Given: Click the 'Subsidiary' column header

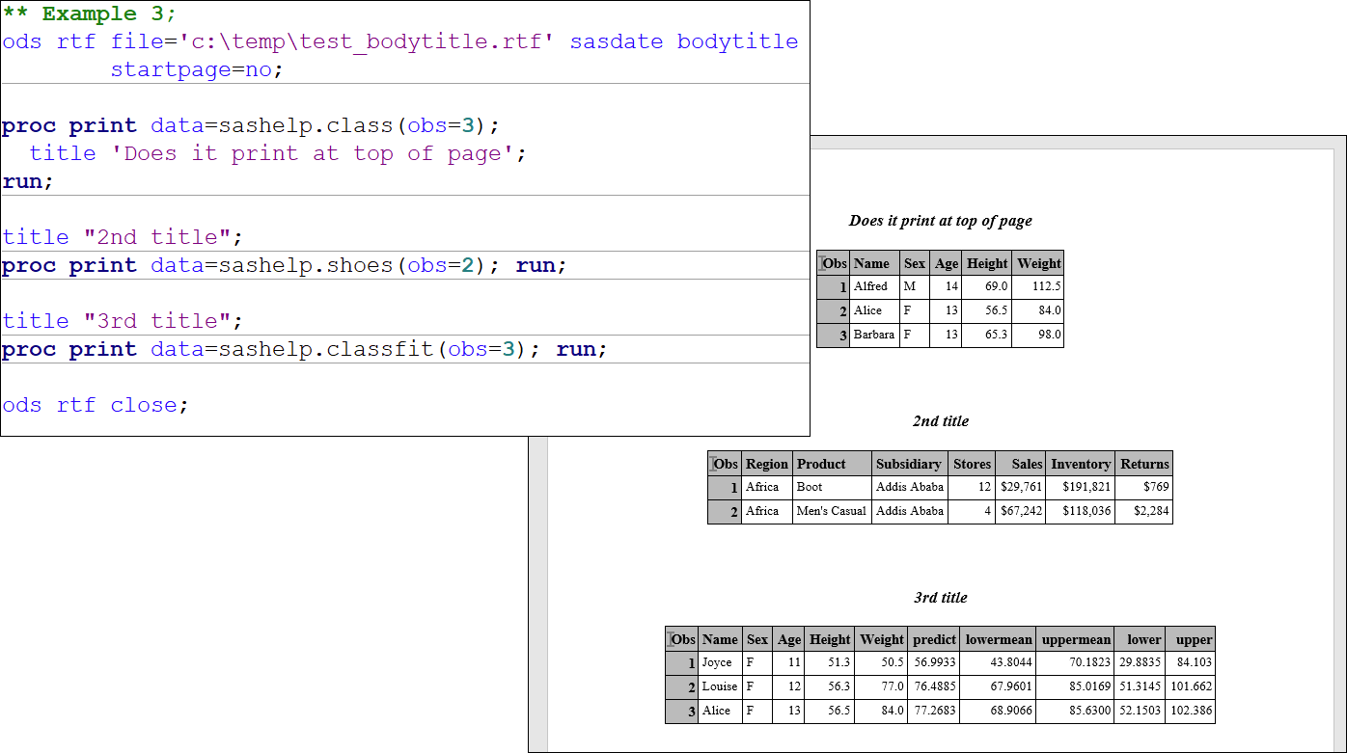Looking at the screenshot, I should (909, 464).
